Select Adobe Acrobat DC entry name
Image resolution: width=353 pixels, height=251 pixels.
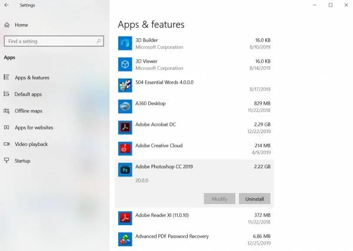pos(155,124)
